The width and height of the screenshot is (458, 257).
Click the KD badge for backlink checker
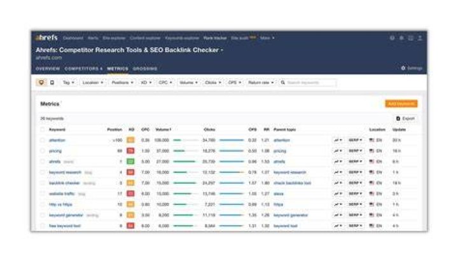(130, 183)
